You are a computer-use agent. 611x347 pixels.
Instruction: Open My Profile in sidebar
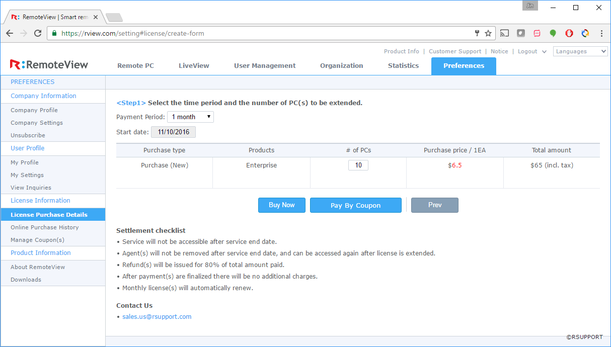pos(25,162)
